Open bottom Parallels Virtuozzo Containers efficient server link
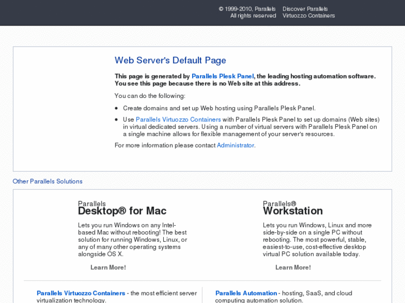The image size is (405, 303). point(81,293)
